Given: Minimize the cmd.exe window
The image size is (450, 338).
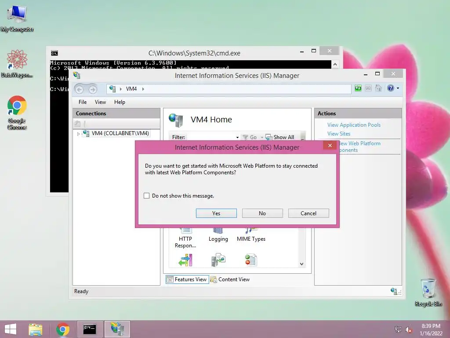Looking at the screenshot, I should [x=302, y=51].
